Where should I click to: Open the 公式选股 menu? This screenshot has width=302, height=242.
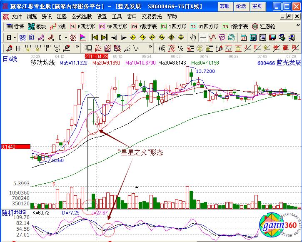pyautogui.click(x=82, y=16)
